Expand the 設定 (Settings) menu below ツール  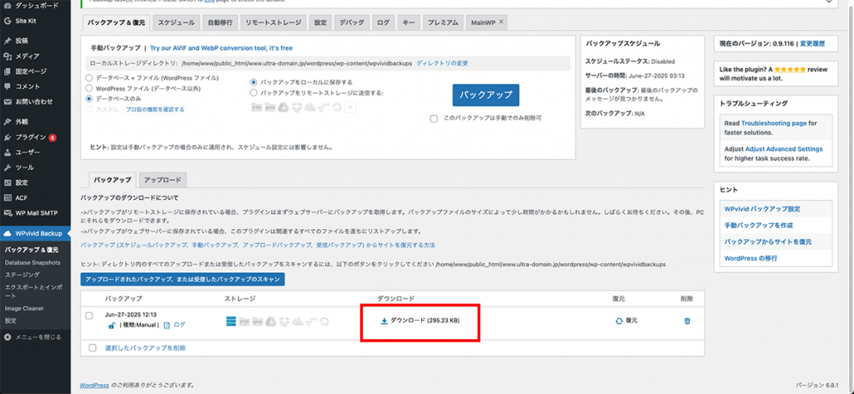[x=21, y=182]
